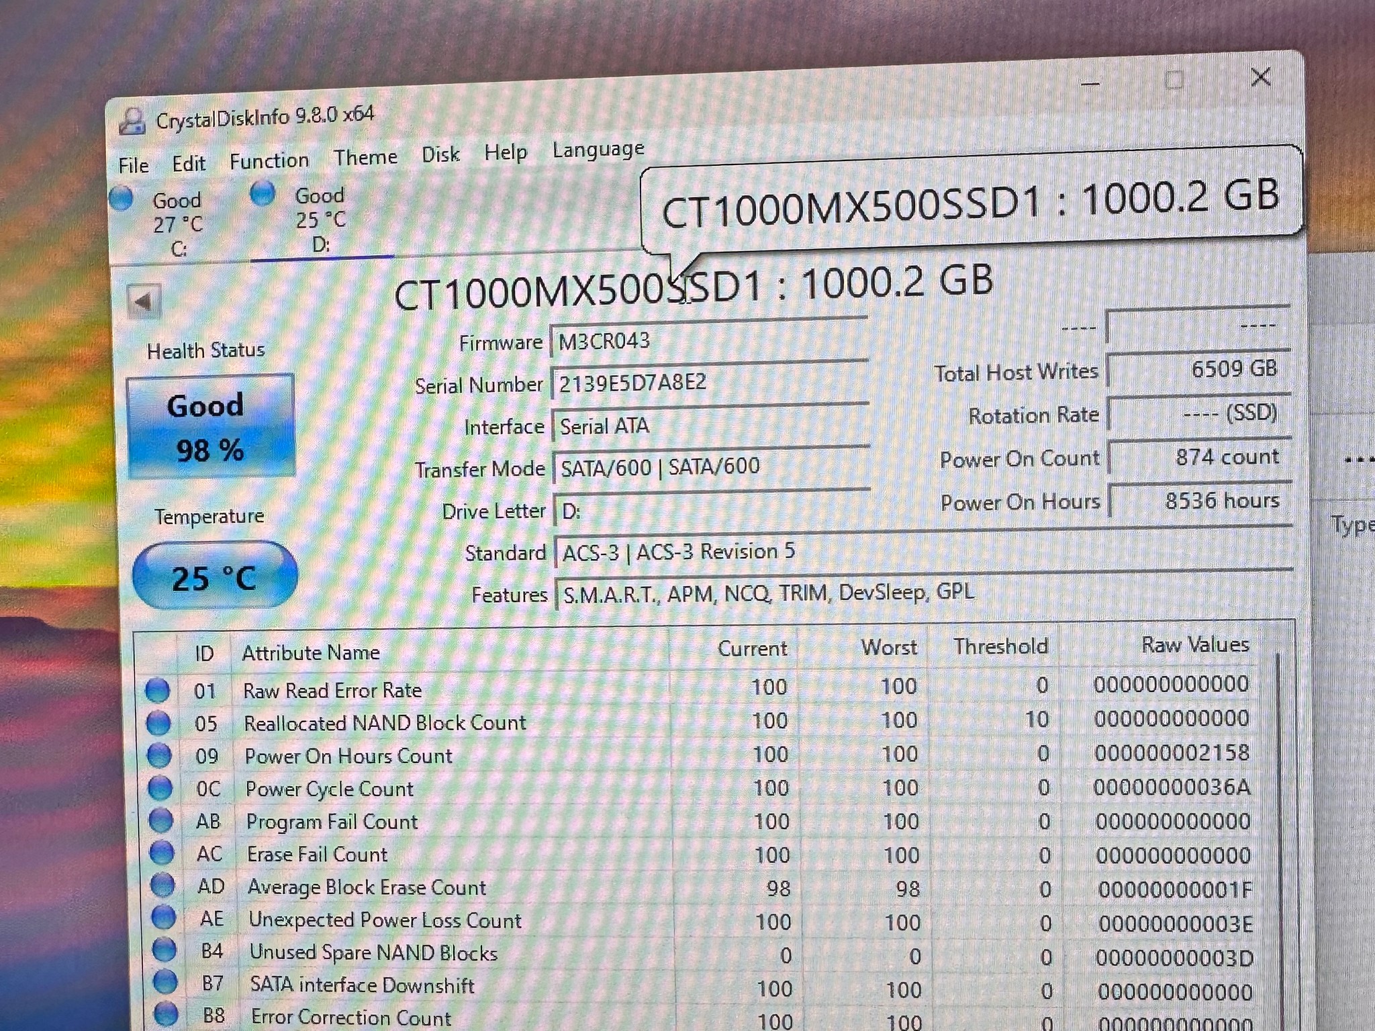Viewport: 1375px width, 1031px height.
Task: Click status orb for Power On Hours Count
Action: (159, 756)
